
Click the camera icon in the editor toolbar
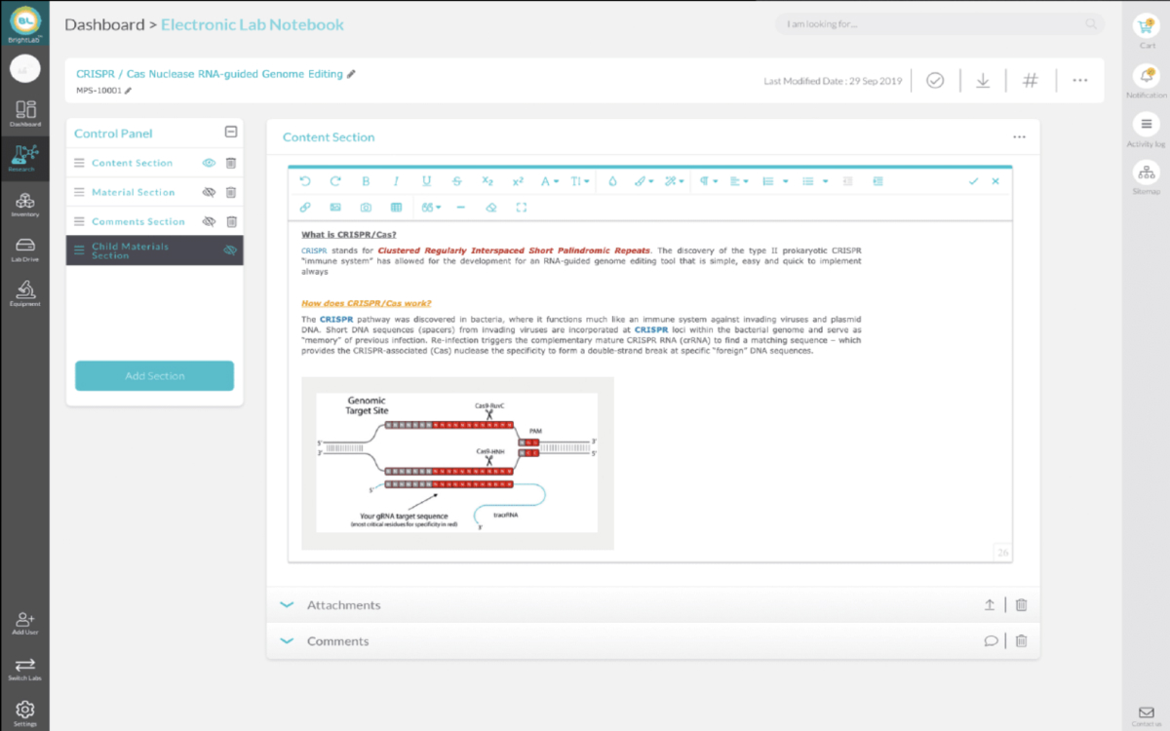coord(366,208)
